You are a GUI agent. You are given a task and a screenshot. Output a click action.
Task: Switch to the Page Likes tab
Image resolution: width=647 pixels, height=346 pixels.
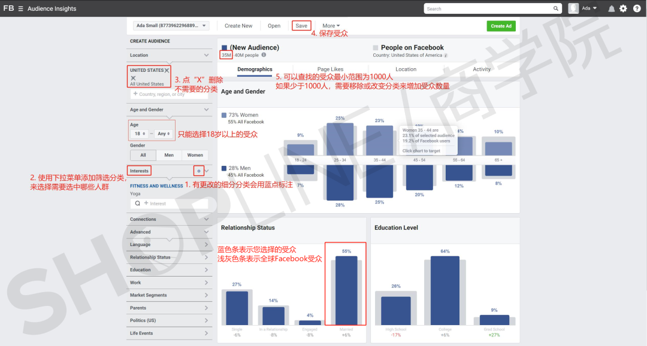(x=330, y=69)
